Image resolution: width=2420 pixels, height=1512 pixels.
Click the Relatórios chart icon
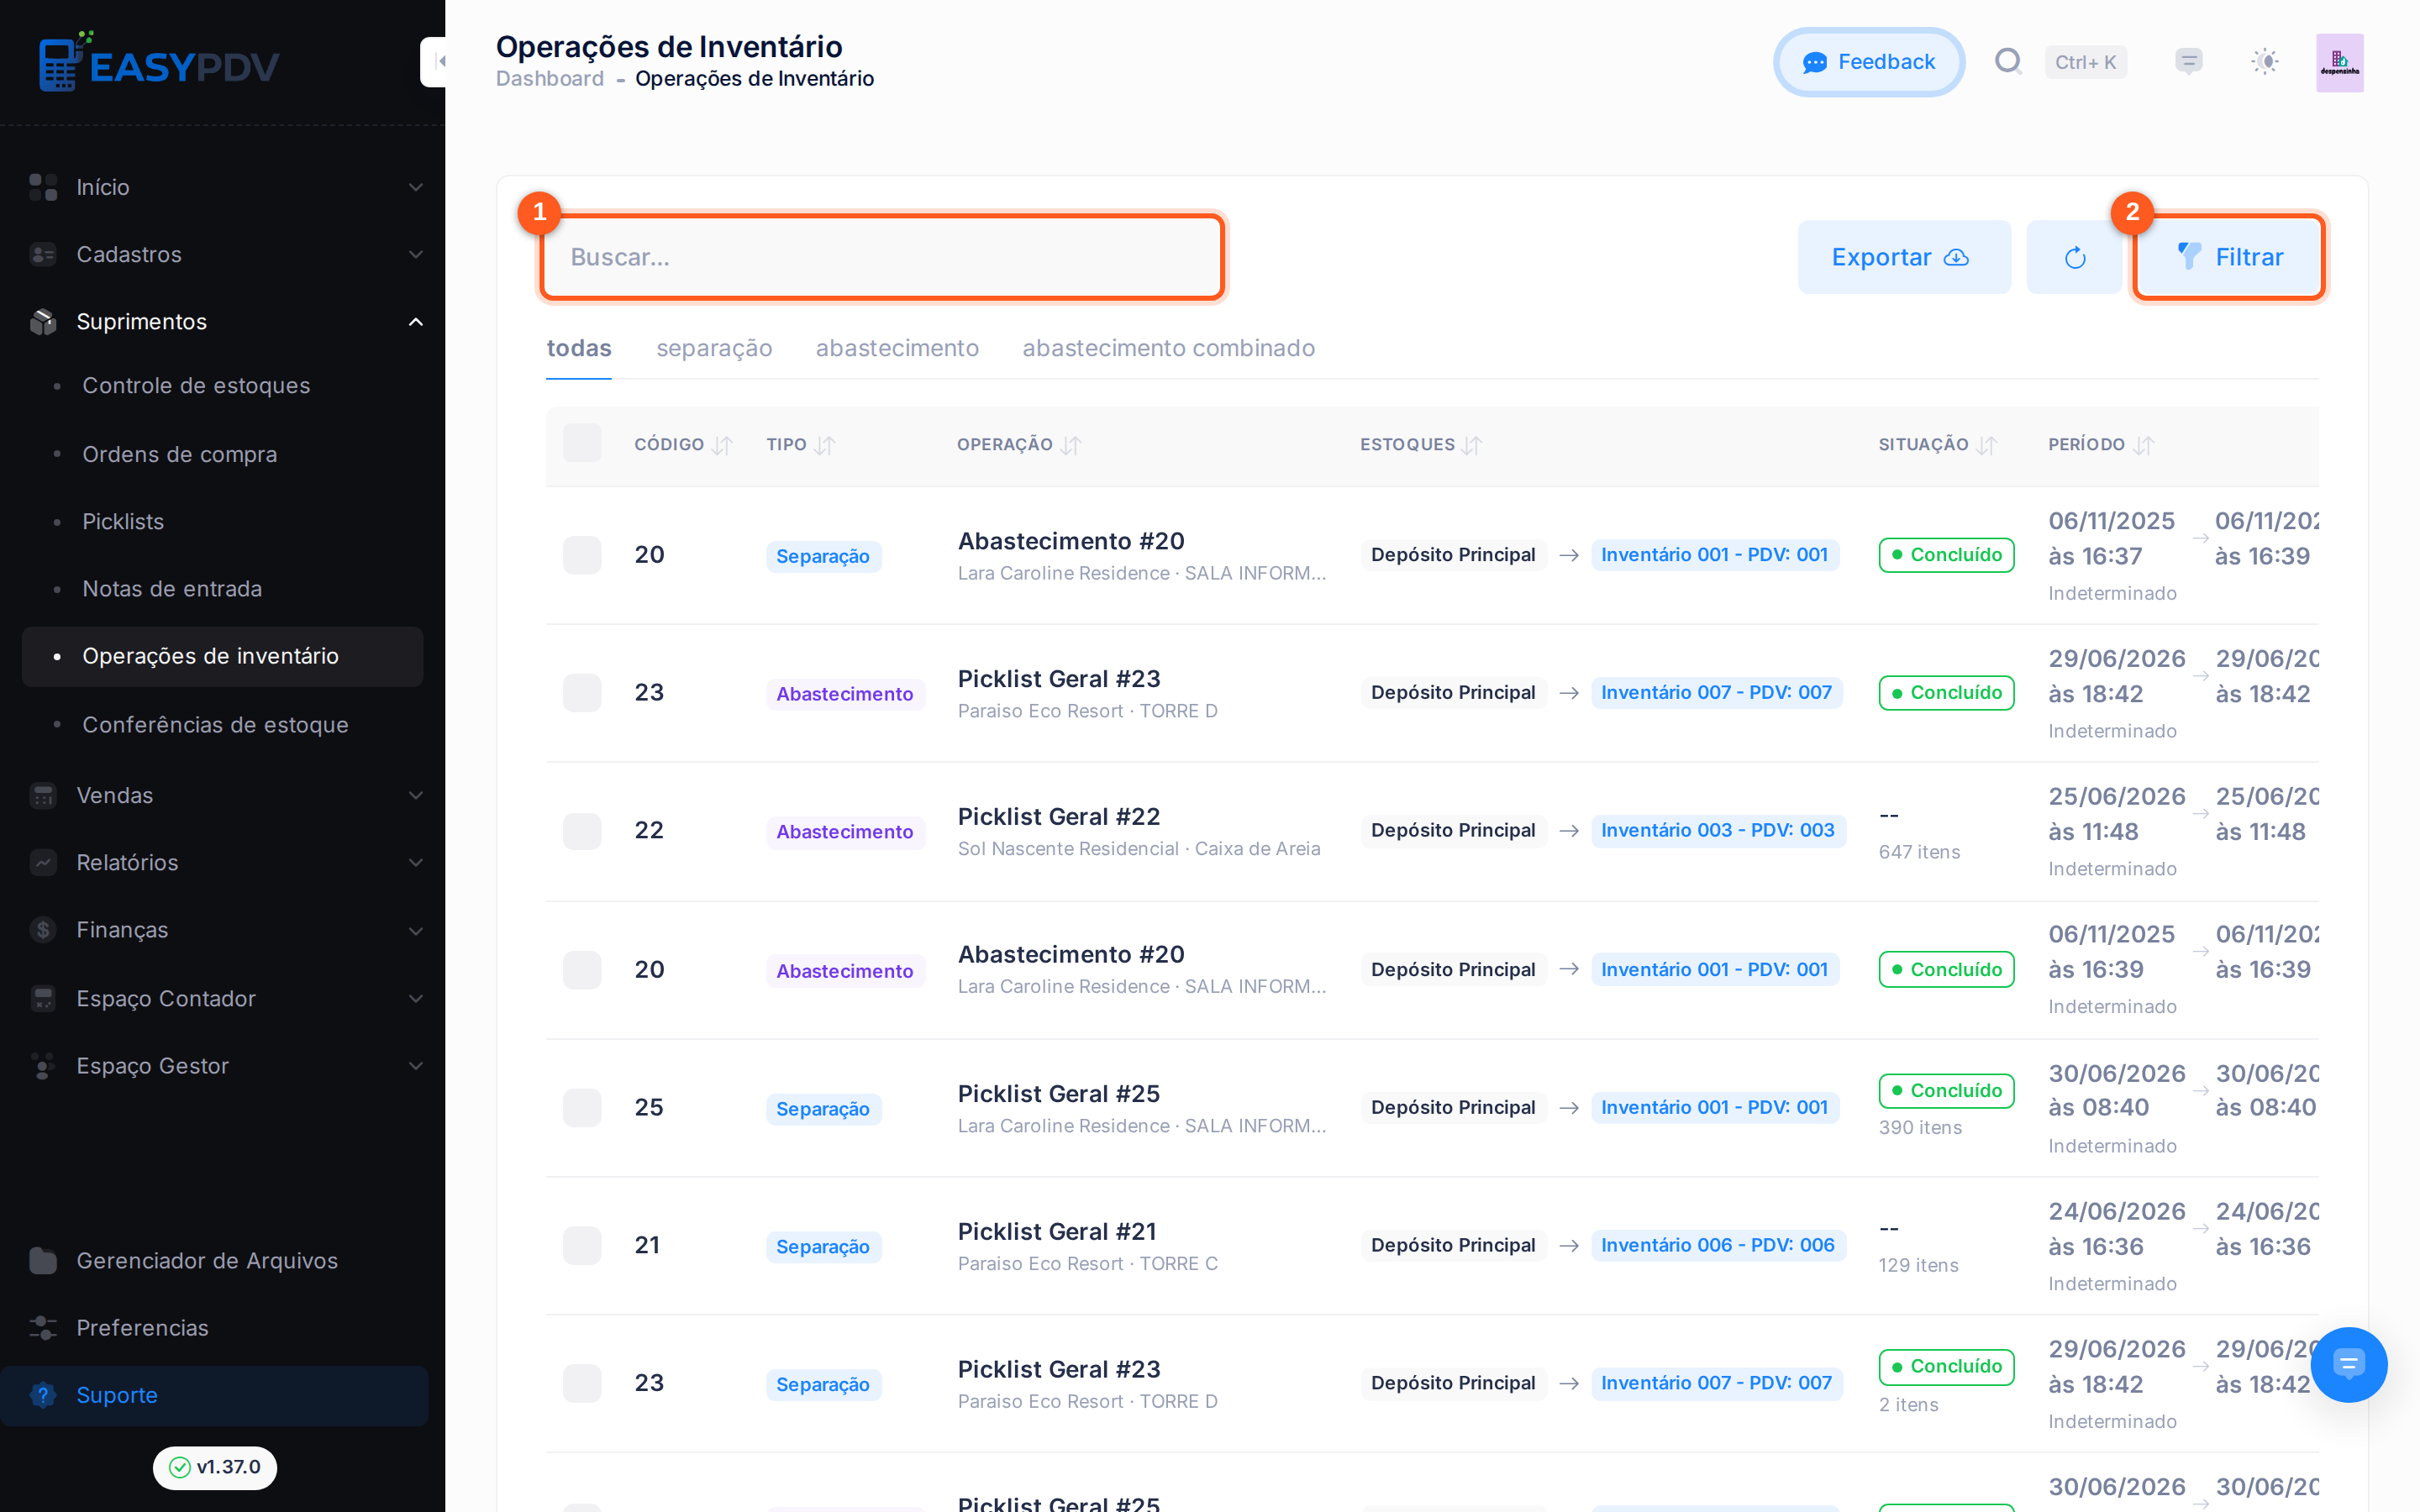point(43,863)
